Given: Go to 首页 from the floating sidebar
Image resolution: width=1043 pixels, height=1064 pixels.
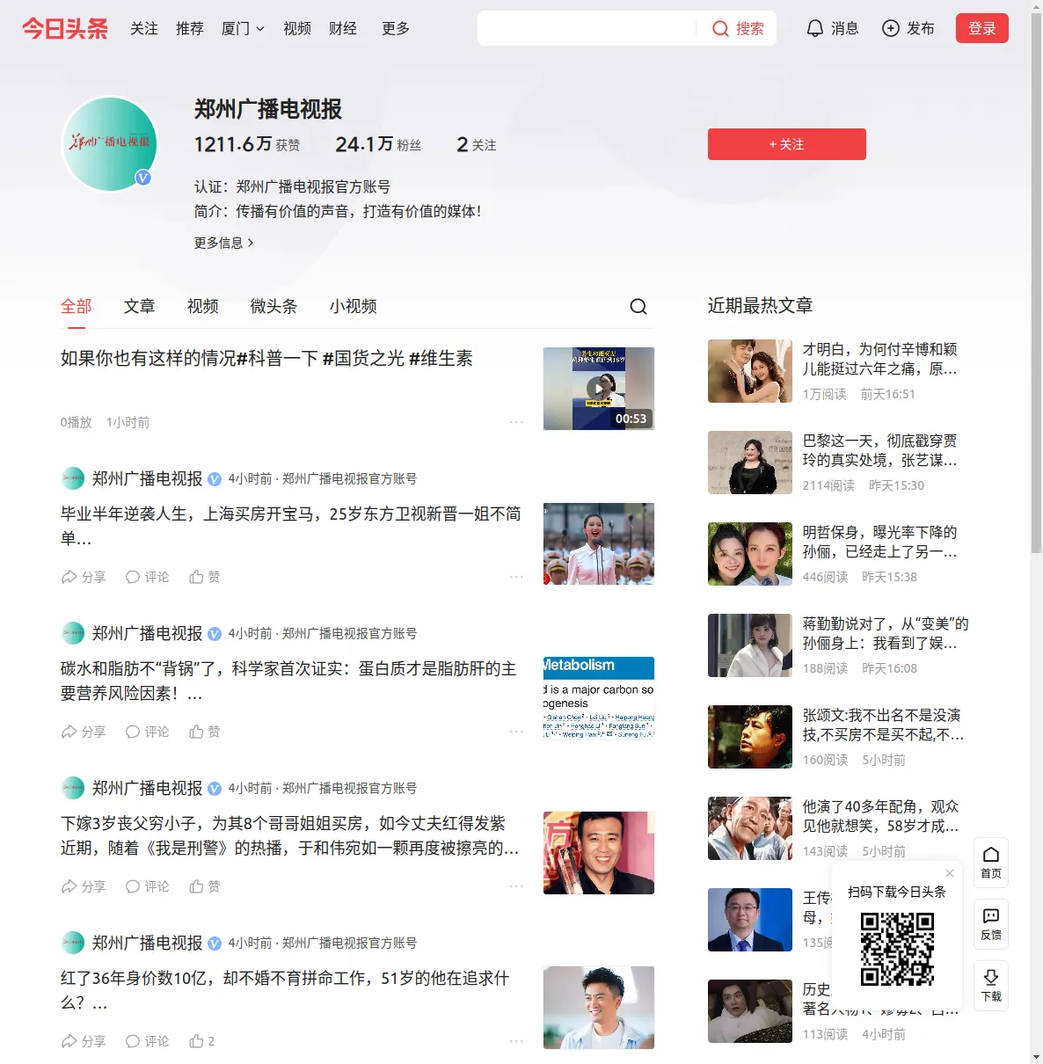Looking at the screenshot, I should pos(991,863).
